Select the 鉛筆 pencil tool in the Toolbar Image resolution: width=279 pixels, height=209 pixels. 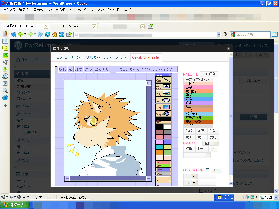coord(164,80)
